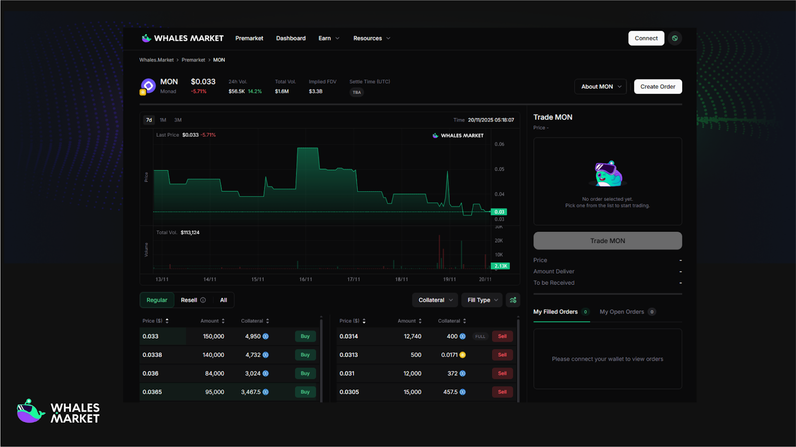The height and width of the screenshot is (447, 796).
Task: Click the FULL fill tag on 0.0314 row
Action: point(480,337)
